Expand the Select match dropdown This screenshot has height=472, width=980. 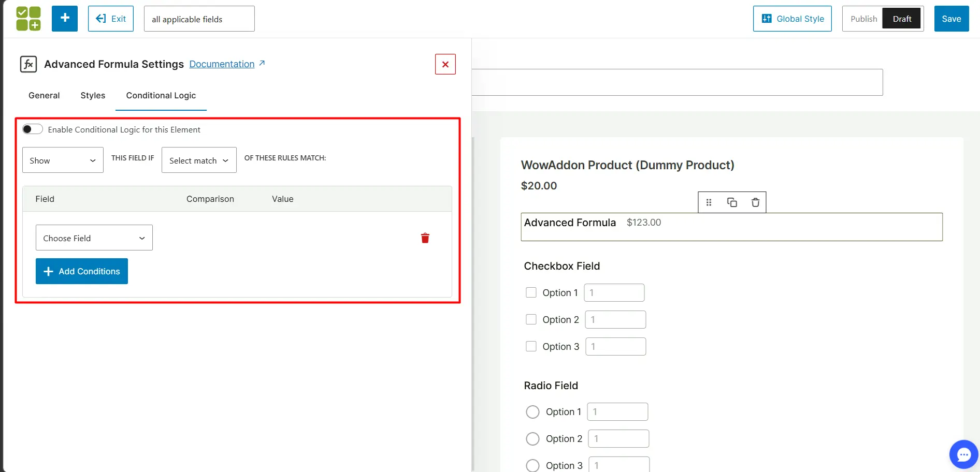pos(199,160)
